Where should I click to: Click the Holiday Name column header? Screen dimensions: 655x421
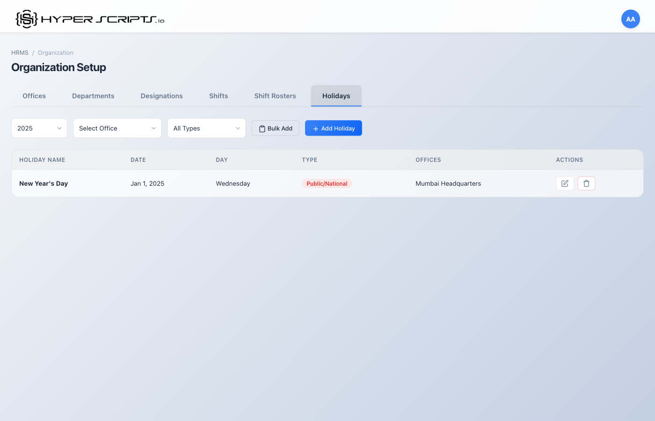(x=42, y=160)
